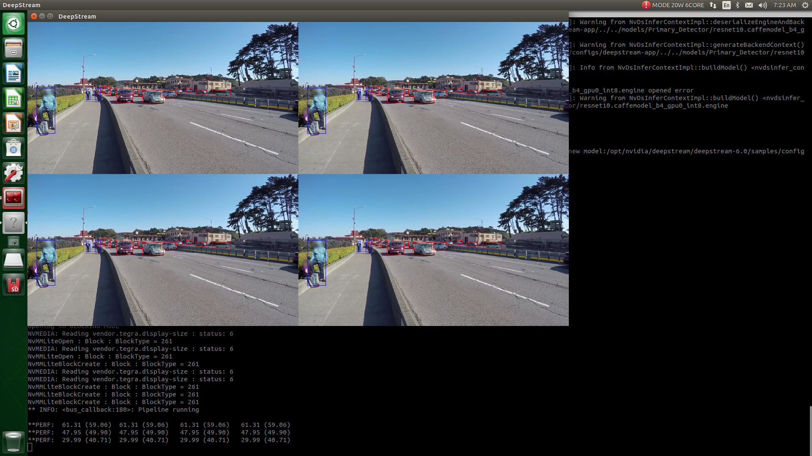
Task: Open the Files manager from dock
Action: click(14, 49)
